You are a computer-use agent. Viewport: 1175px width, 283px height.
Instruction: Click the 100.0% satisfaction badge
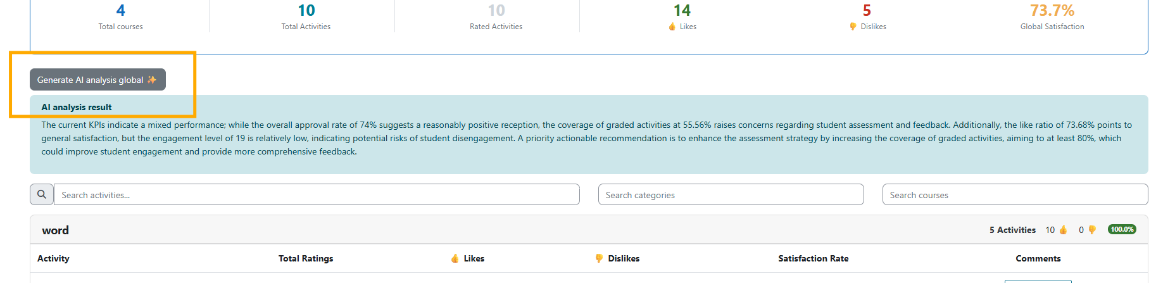(x=1122, y=229)
